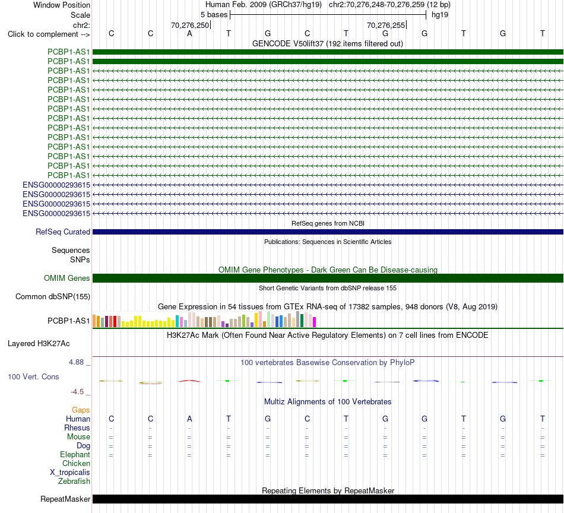Open the 'RefSeq genes from NCBI' title

[328, 223]
